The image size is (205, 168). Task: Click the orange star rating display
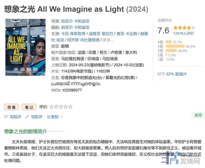184,28
